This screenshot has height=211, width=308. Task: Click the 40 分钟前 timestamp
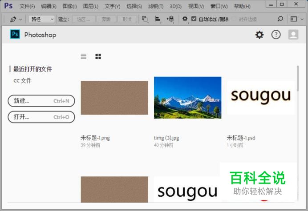point(164,145)
